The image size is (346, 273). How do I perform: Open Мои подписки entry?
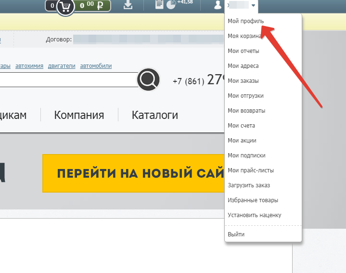pos(246,156)
